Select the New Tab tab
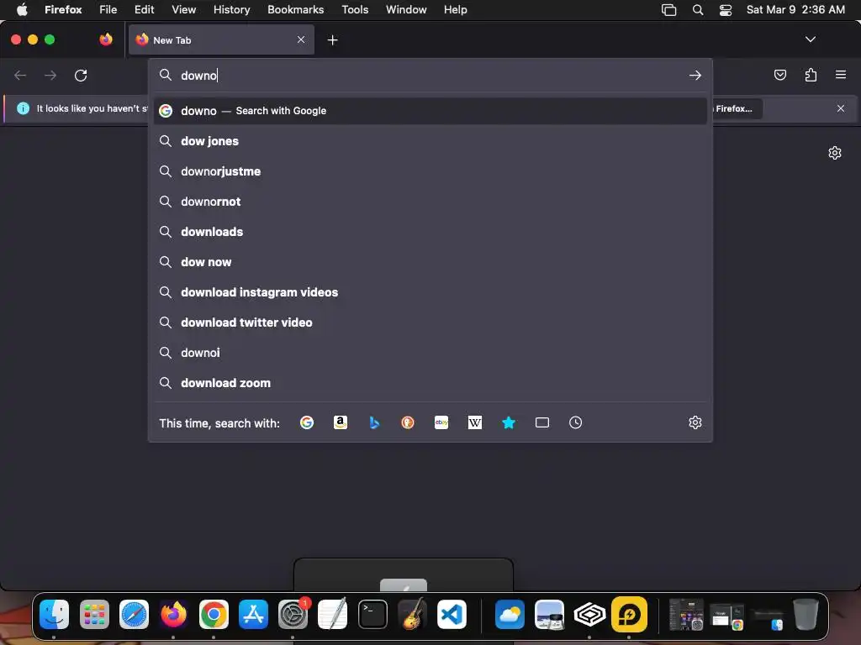The image size is (861, 645). (x=221, y=39)
